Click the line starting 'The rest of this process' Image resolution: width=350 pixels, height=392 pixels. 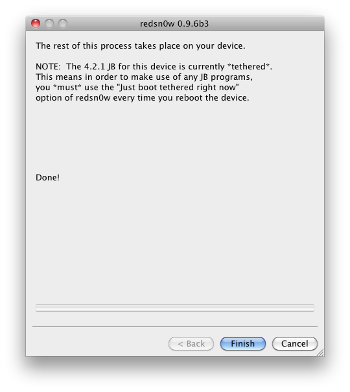(140, 46)
